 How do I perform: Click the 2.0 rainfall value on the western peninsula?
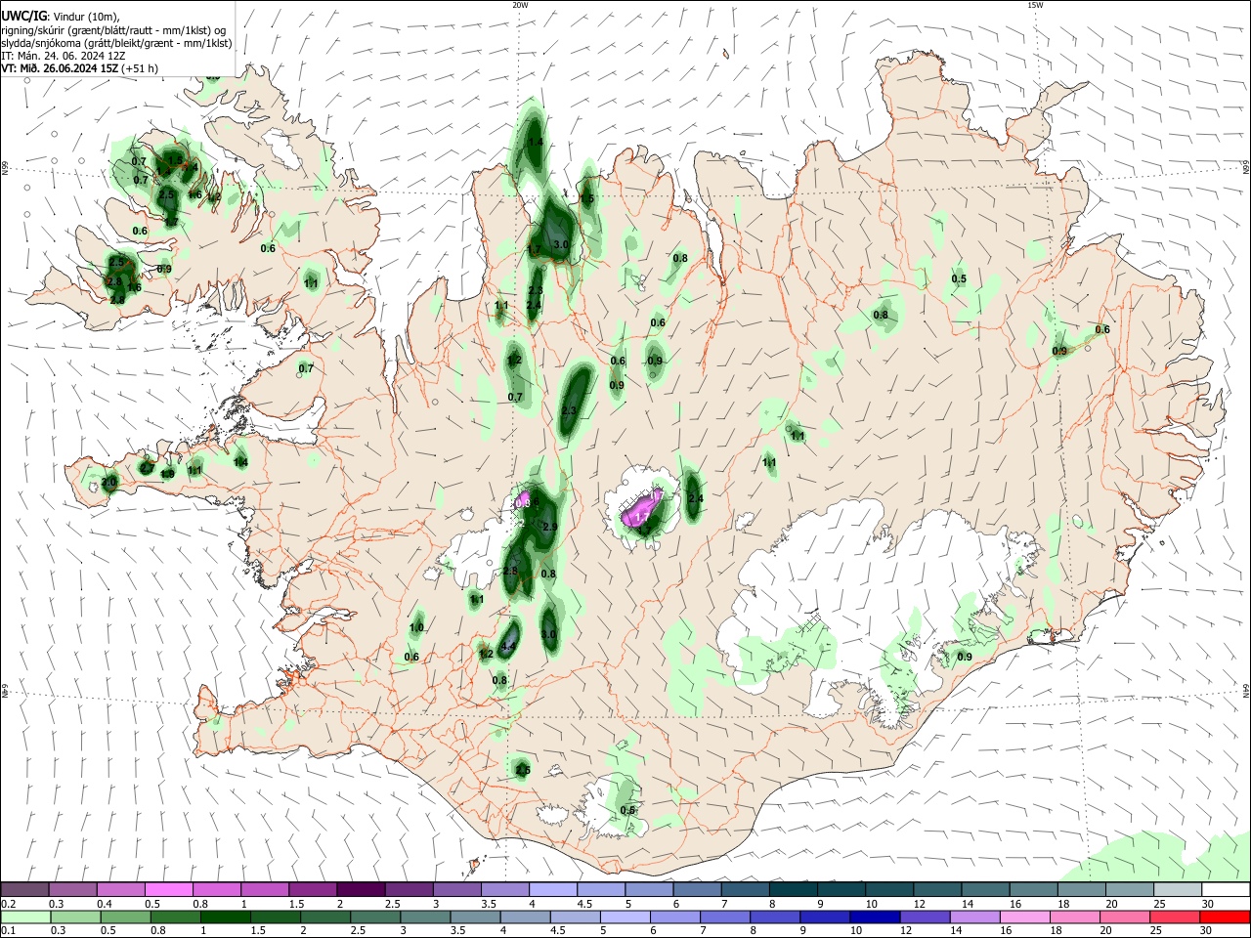[x=108, y=482]
